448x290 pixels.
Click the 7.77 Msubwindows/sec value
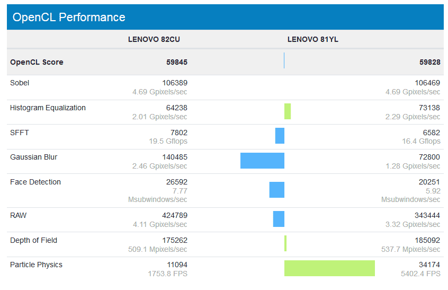pos(158,195)
